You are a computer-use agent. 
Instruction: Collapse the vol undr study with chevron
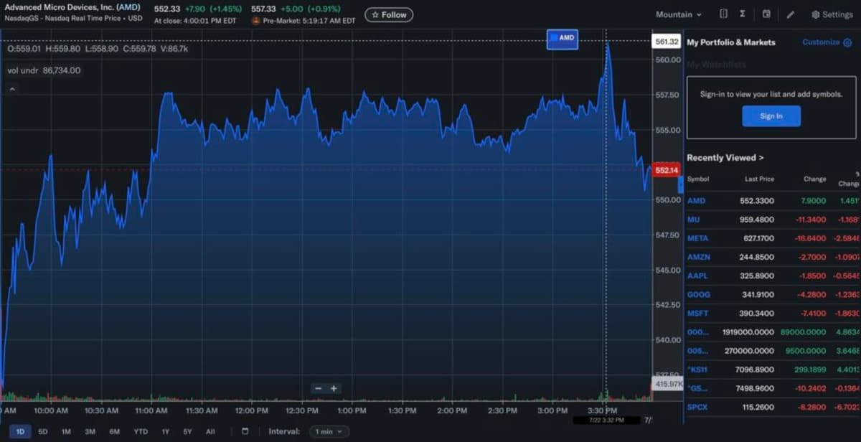pyautogui.click(x=12, y=89)
